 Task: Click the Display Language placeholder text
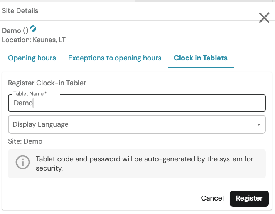[x=40, y=124]
